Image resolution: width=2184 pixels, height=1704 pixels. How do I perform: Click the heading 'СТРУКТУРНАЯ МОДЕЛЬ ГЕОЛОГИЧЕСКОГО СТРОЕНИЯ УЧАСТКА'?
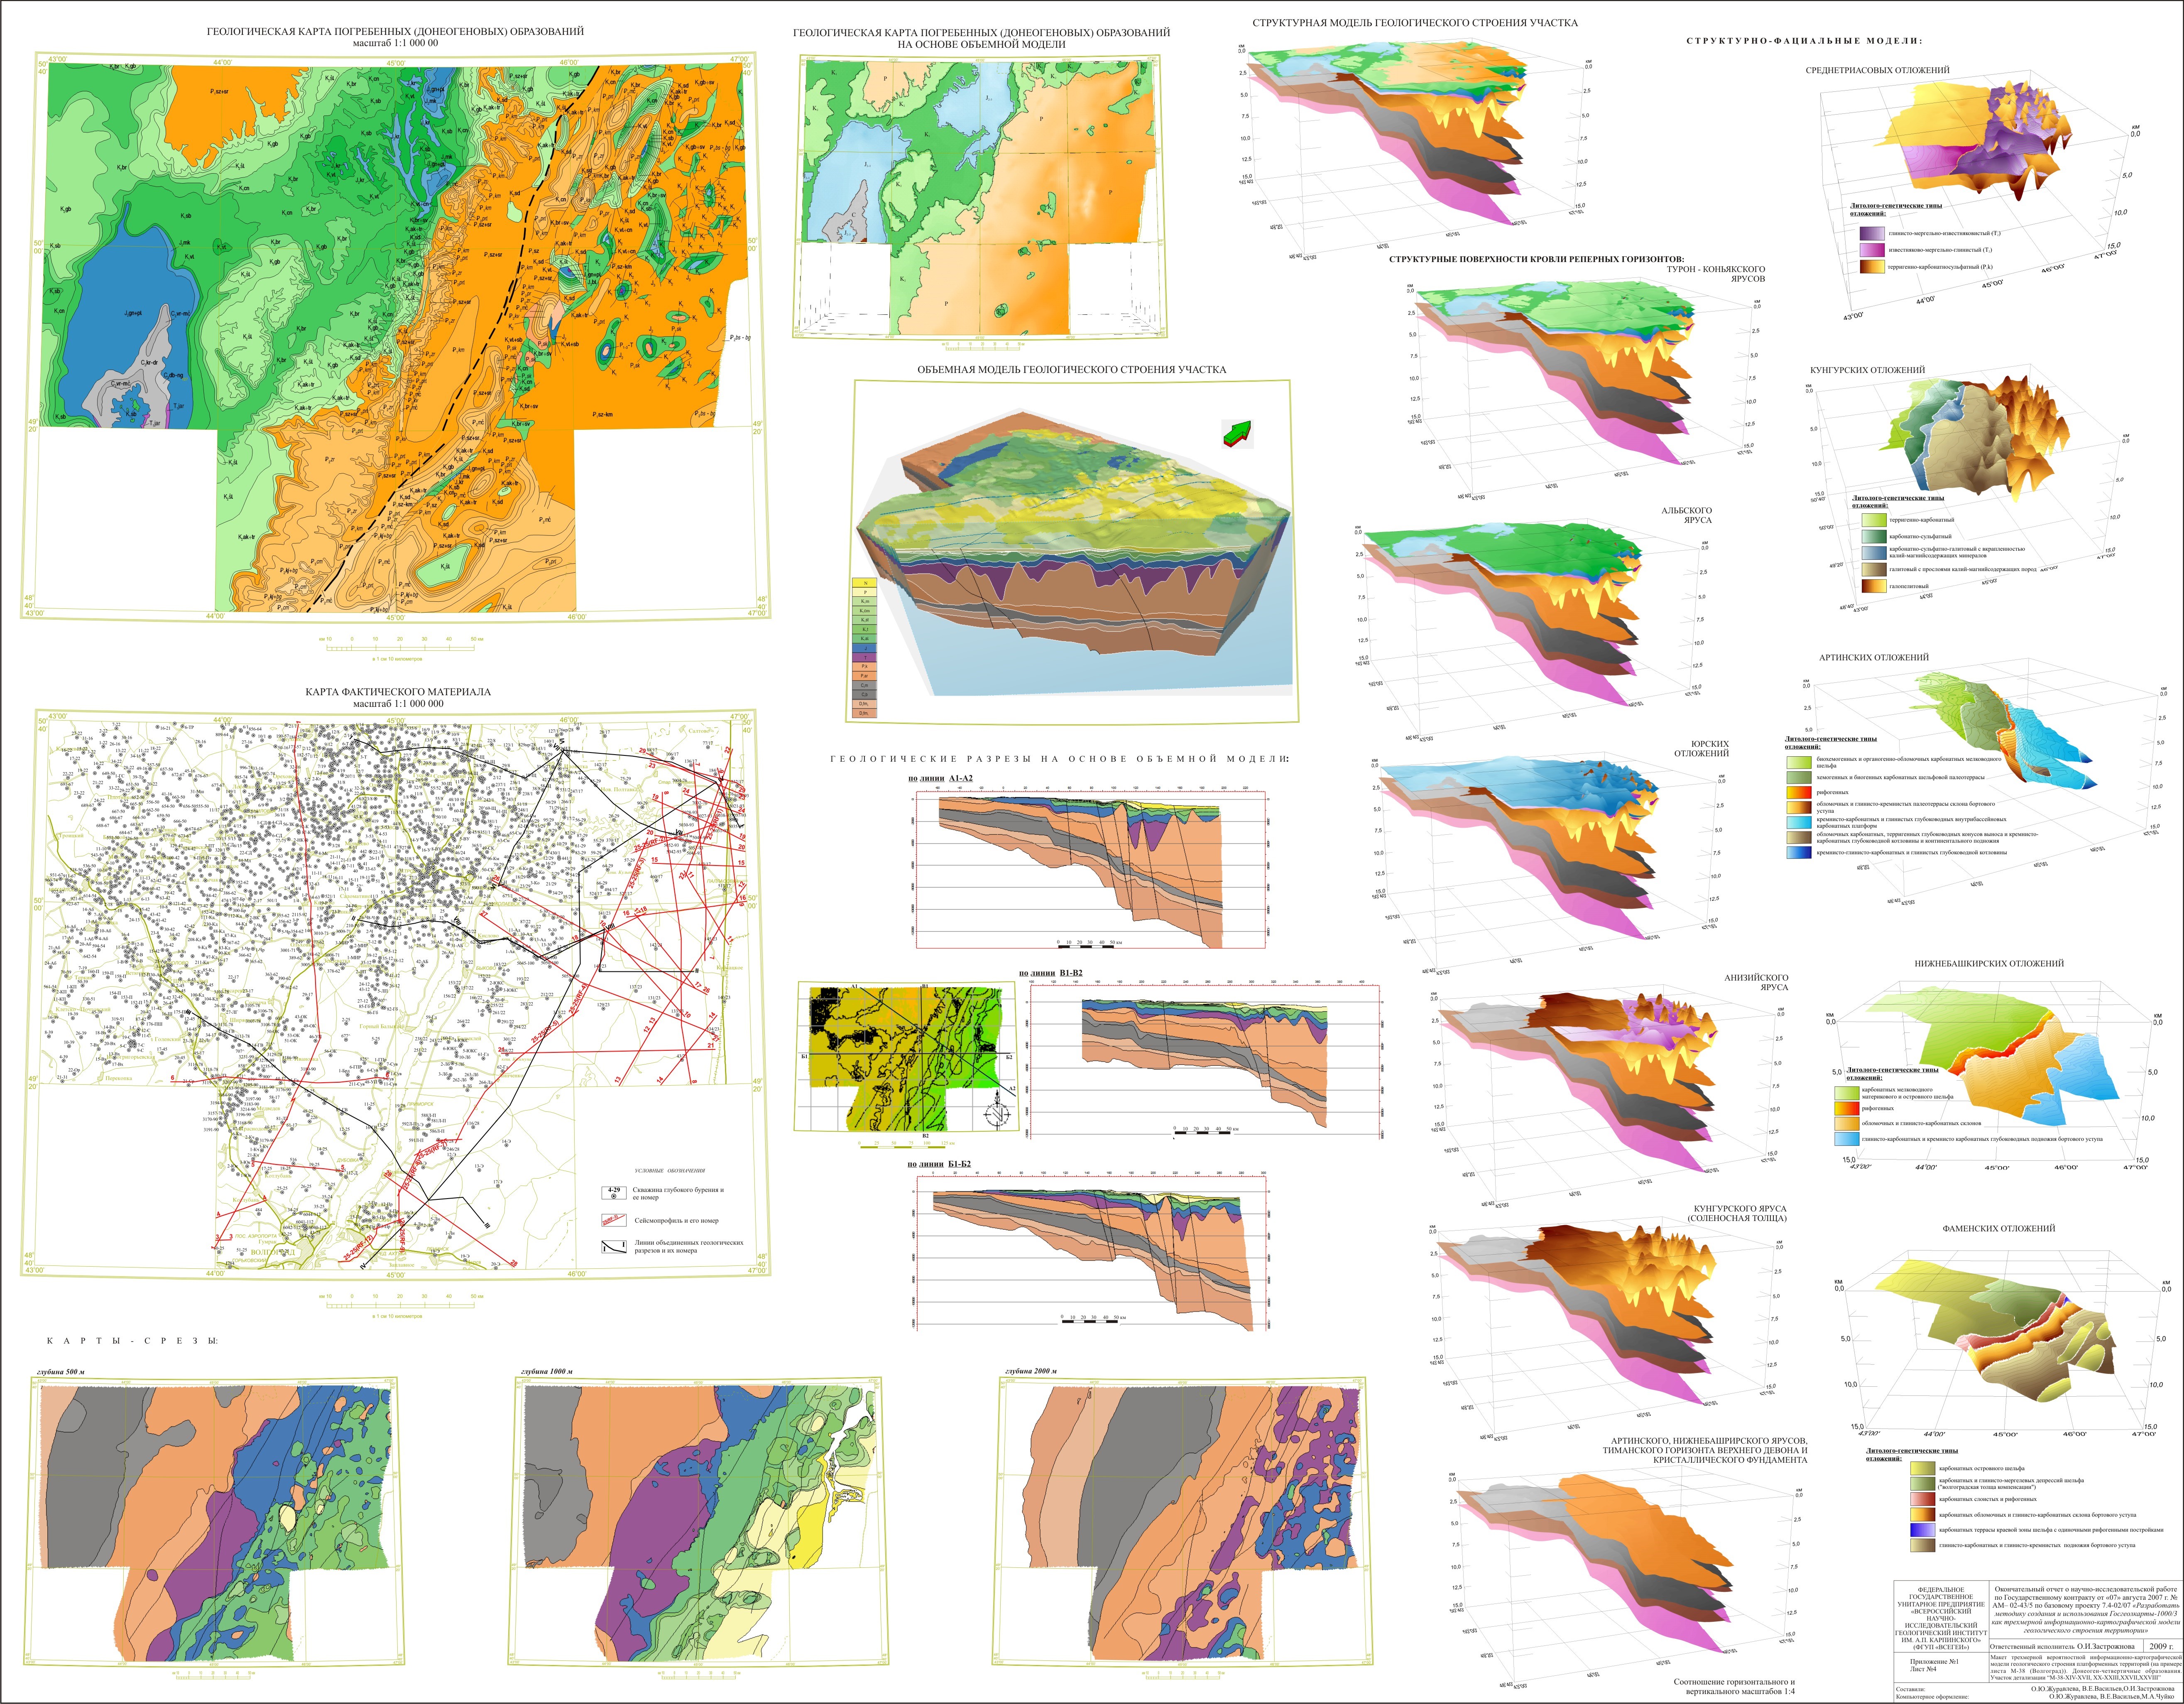[1415, 23]
